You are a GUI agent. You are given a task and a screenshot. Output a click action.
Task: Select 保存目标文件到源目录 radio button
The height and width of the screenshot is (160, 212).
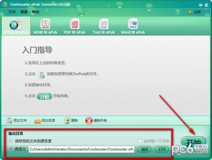(11, 141)
